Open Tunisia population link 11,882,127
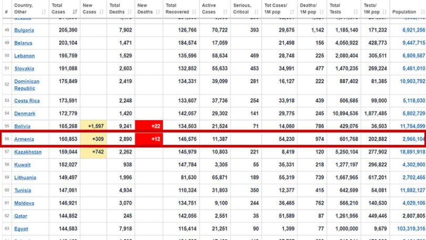The width and height of the screenshot is (426, 240). [x=412, y=190]
